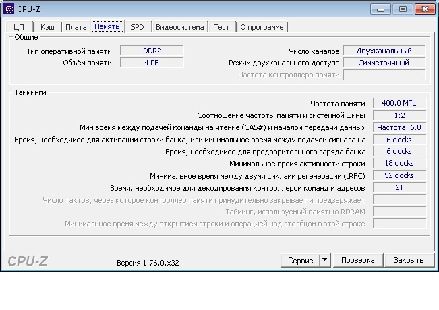This screenshot has height=310, width=439.
Task: Click the Симметричный mode field
Action: click(x=384, y=63)
